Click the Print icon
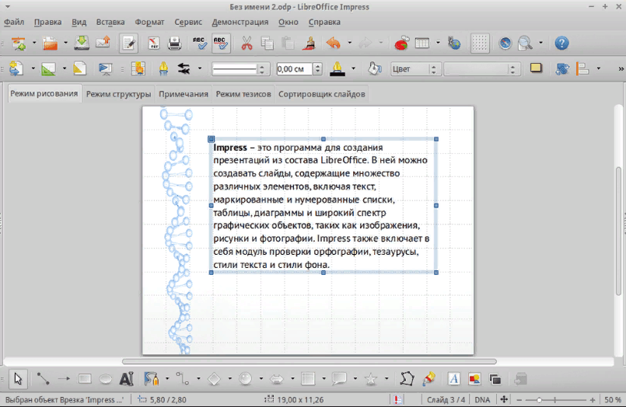Image resolution: width=626 pixels, height=407 pixels. point(174,43)
